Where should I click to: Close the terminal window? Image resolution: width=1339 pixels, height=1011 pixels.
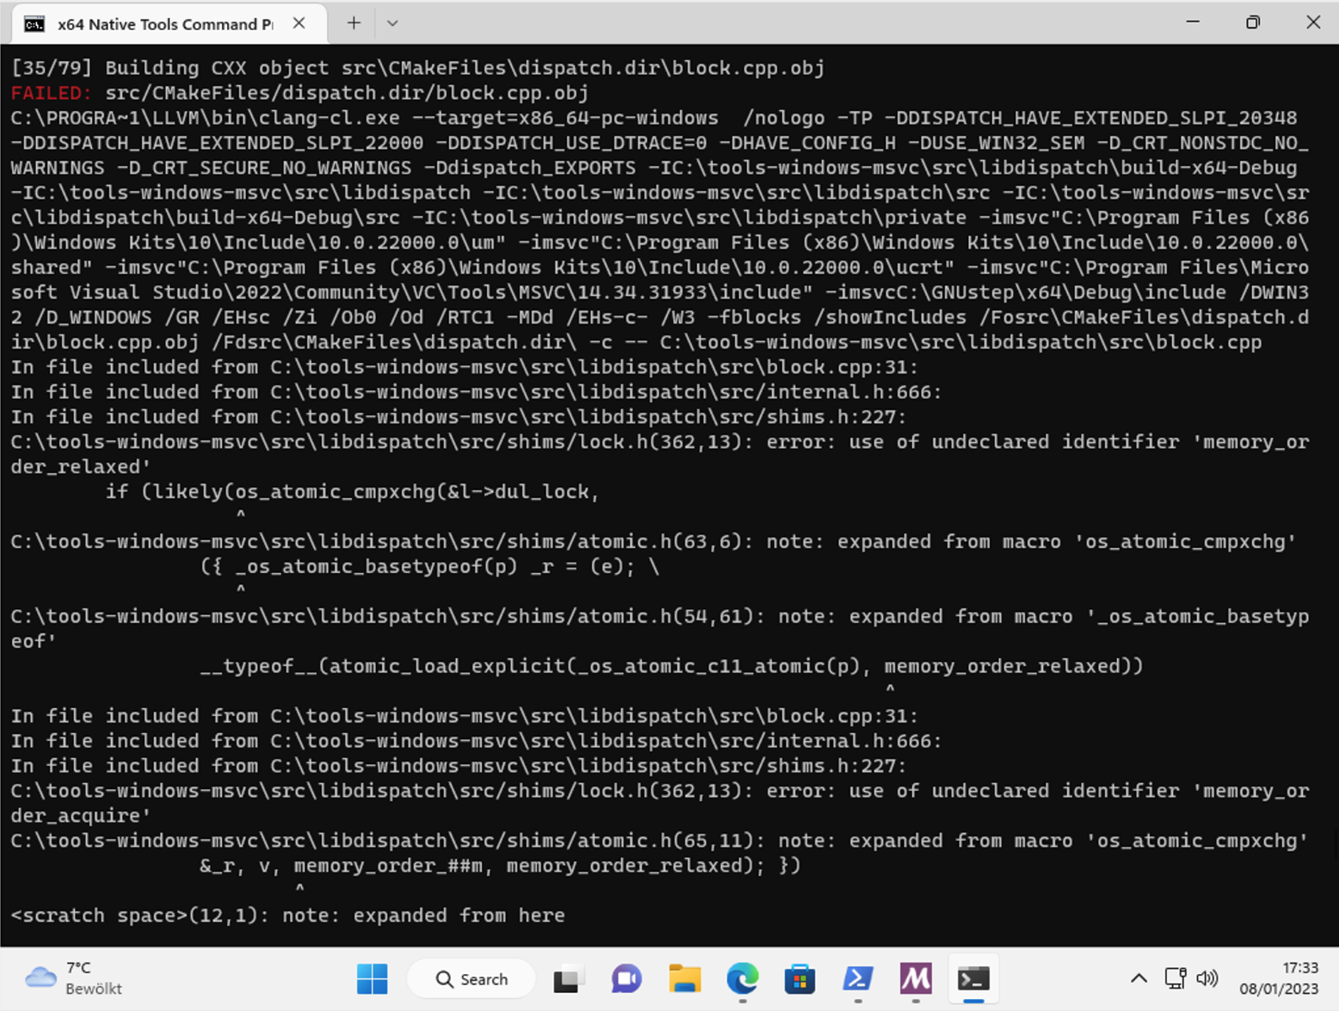pyautogui.click(x=1313, y=22)
